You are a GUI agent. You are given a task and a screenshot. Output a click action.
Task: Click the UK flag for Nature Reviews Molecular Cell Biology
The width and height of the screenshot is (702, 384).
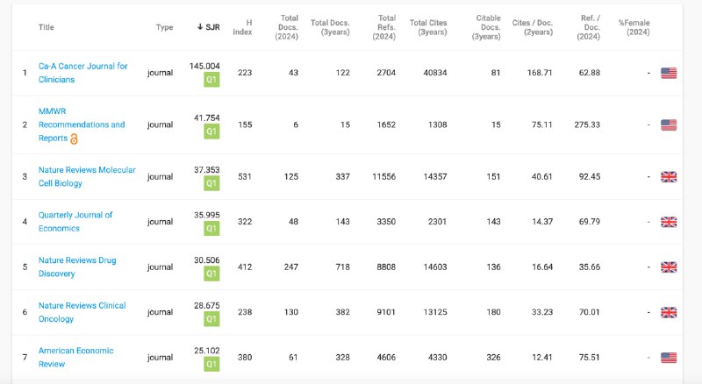point(669,177)
